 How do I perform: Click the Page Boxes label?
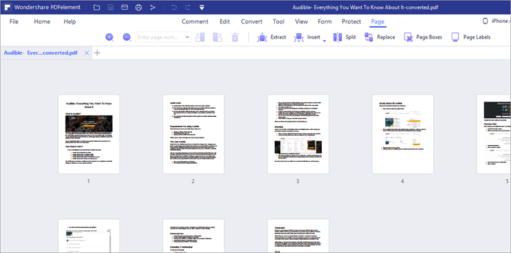[x=430, y=37]
